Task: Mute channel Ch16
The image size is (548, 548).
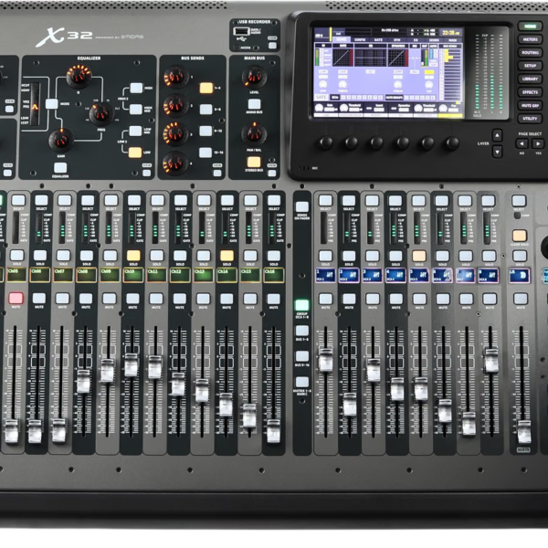Action: pyautogui.click(x=273, y=299)
